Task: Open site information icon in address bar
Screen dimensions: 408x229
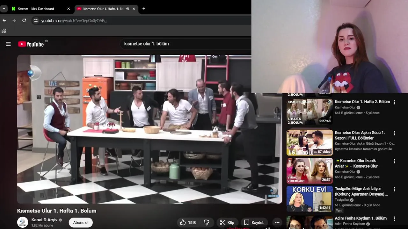Action: coord(36,21)
